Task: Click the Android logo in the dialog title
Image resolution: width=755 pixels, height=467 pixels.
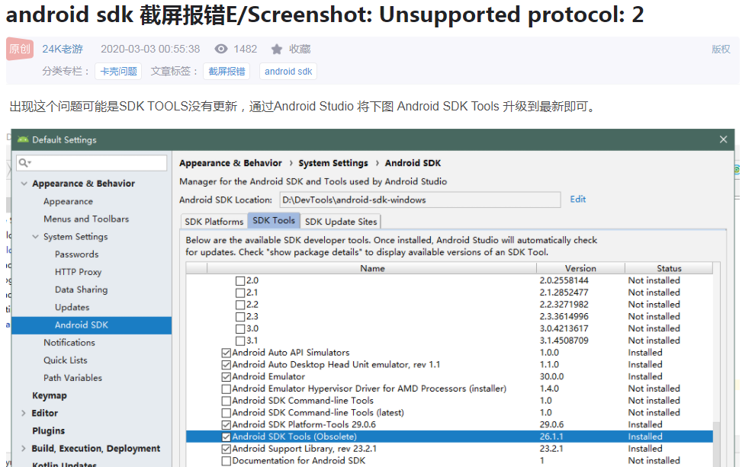Action: point(23,139)
